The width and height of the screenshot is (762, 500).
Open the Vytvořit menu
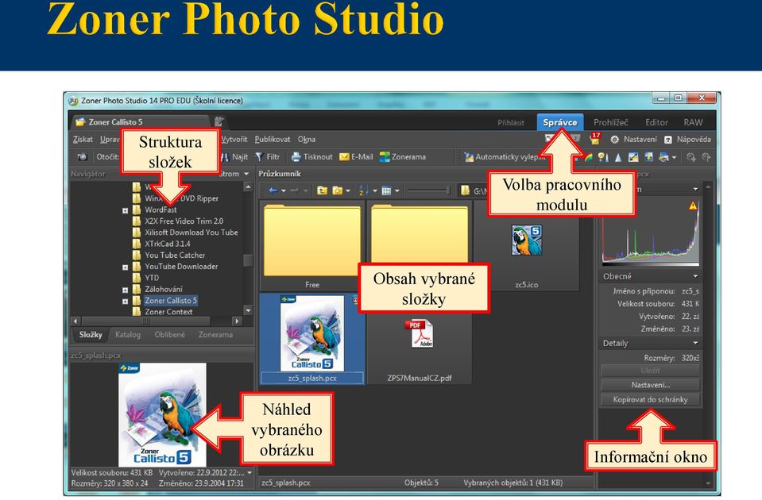(x=234, y=140)
